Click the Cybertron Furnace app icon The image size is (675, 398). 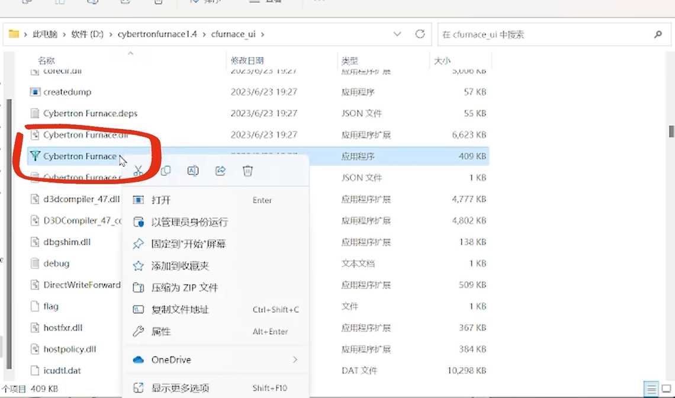35,156
